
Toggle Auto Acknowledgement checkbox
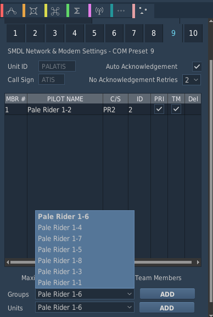tap(197, 67)
